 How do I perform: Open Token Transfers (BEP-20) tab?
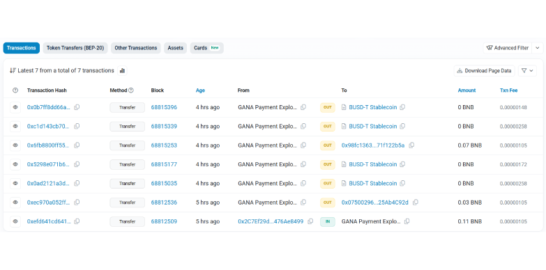75,48
